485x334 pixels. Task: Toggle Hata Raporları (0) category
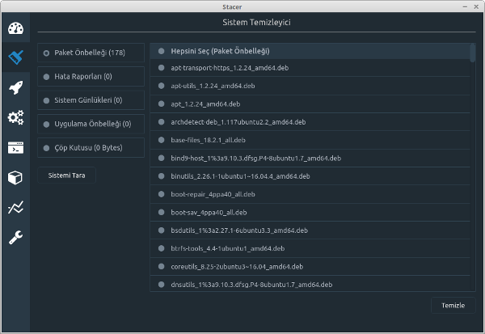tap(91, 77)
